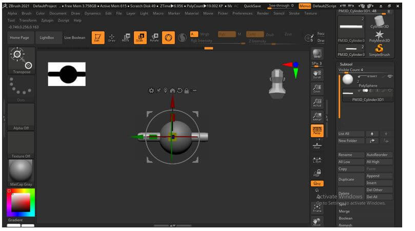
Task: Adjust the SPix 3 slider
Action: point(317,64)
